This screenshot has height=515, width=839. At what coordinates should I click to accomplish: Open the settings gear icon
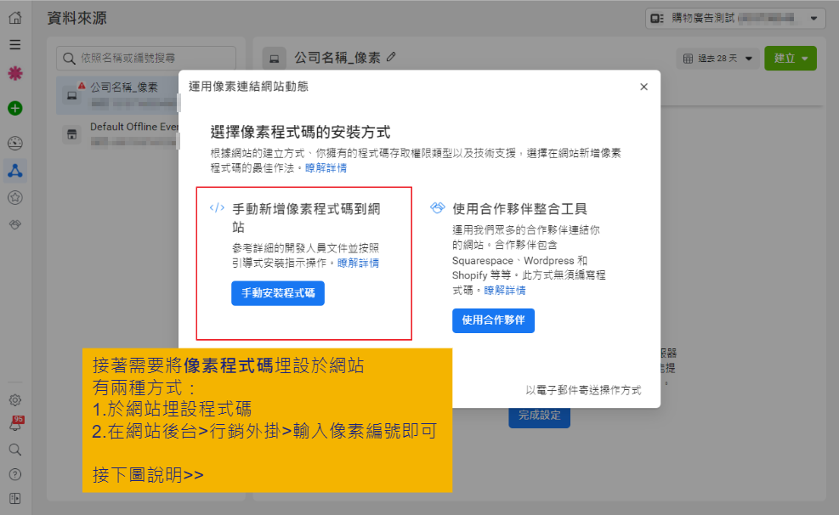pos(14,399)
